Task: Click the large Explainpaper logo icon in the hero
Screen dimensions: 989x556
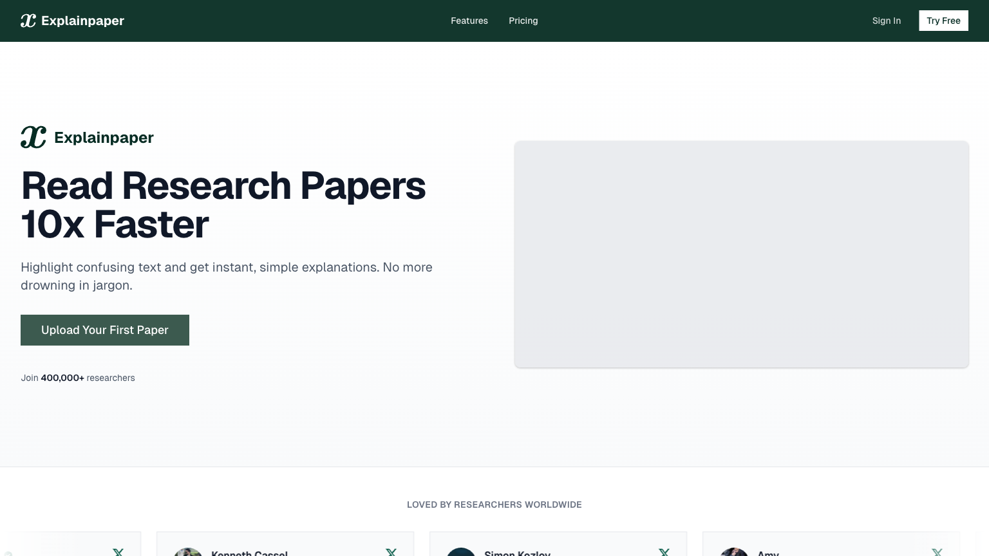Action: (33, 137)
